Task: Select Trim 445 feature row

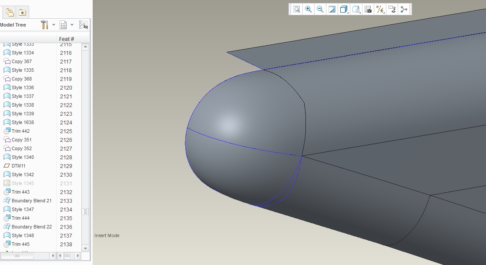Action: point(20,244)
